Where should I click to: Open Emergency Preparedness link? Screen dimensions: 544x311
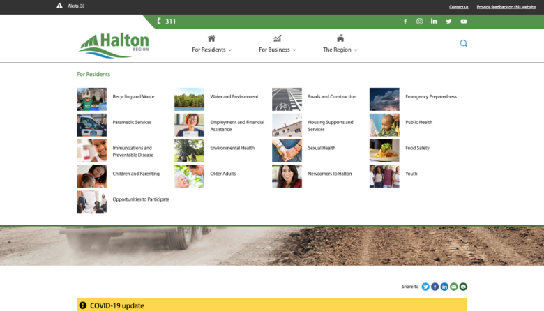pos(431,96)
